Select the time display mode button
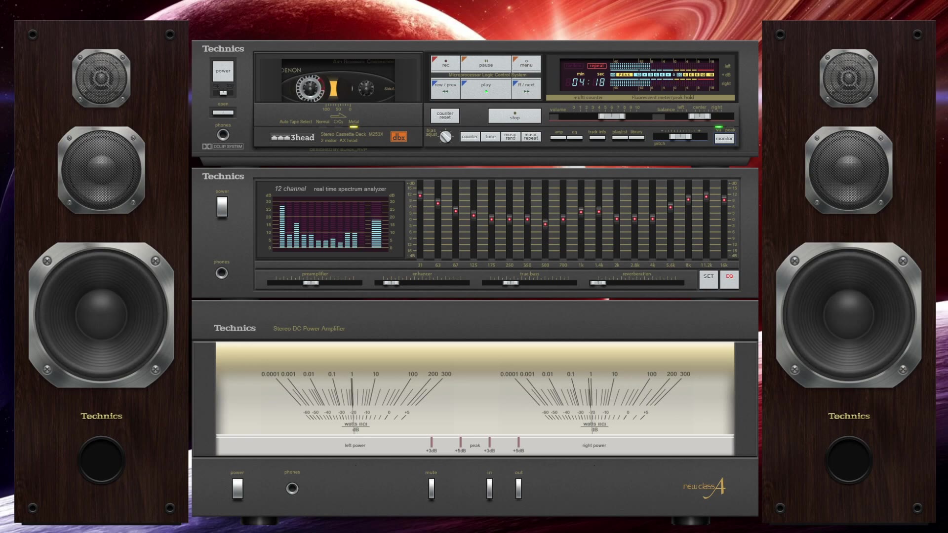The width and height of the screenshot is (948, 533). pyautogui.click(x=490, y=137)
